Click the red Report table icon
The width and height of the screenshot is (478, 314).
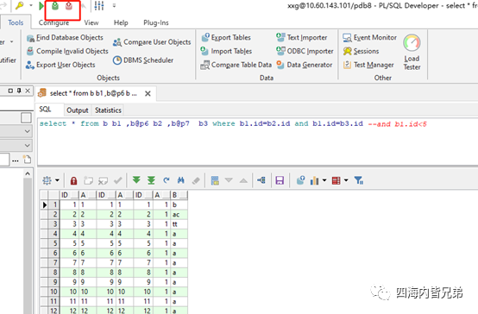pos(336,180)
